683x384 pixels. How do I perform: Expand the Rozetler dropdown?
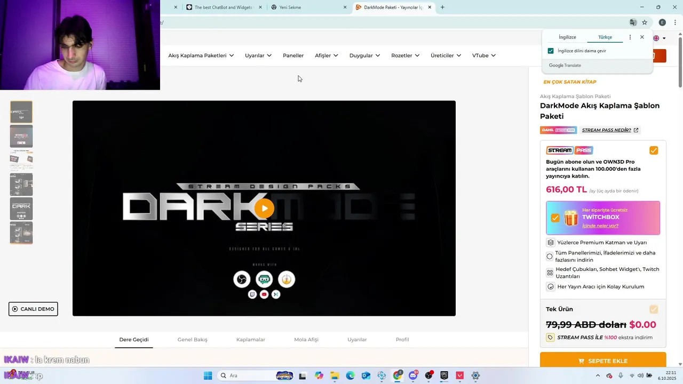pos(406,55)
